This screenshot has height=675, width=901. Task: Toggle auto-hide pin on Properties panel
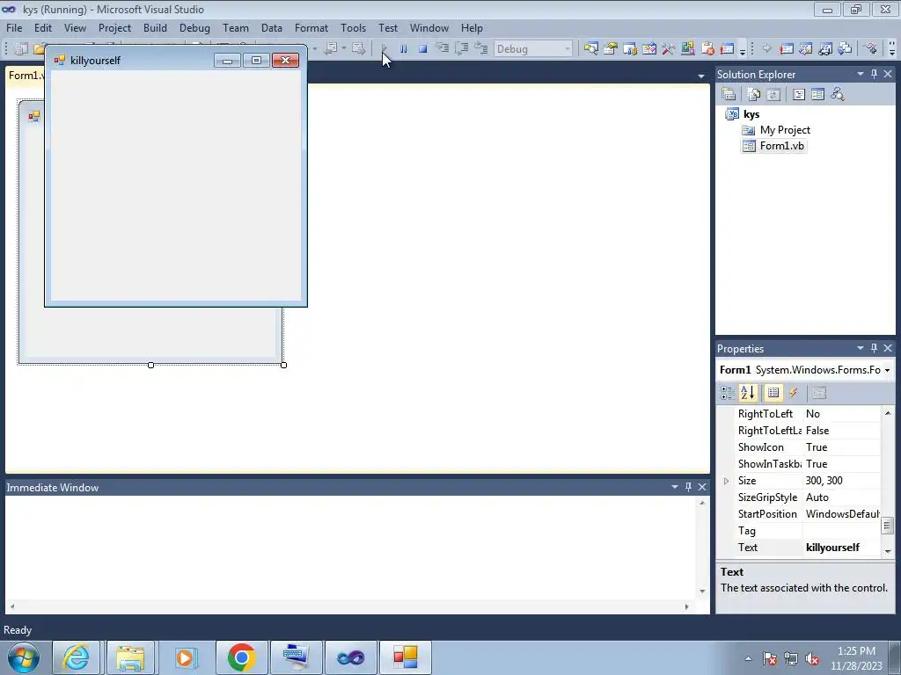(874, 348)
